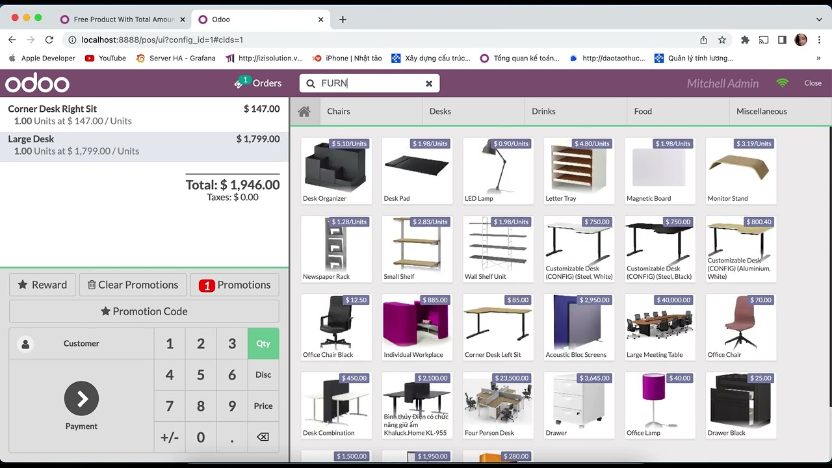This screenshot has width=832, height=468.
Task: Share the page from address bar
Action: [703, 40]
